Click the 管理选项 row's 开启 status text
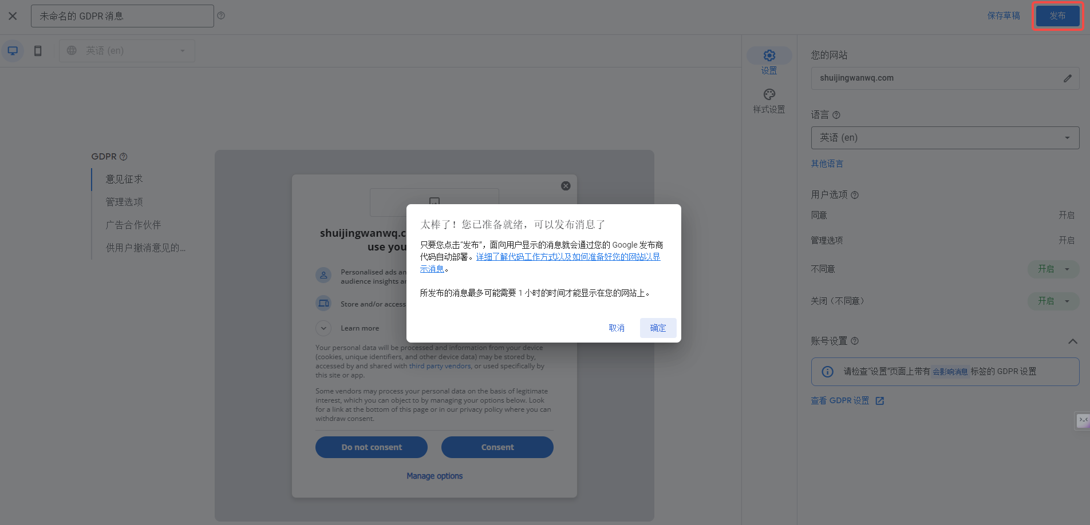 [x=1066, y=241]
